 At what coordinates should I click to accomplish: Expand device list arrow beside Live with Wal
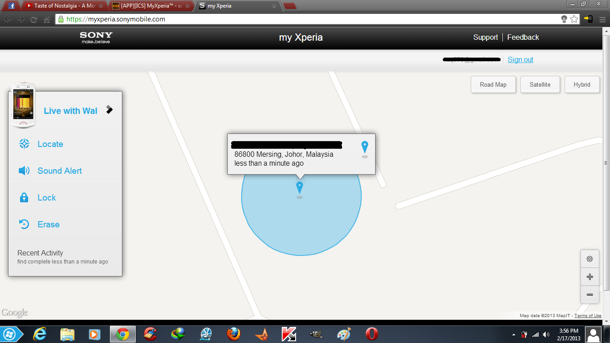click(x=109, y=109)
